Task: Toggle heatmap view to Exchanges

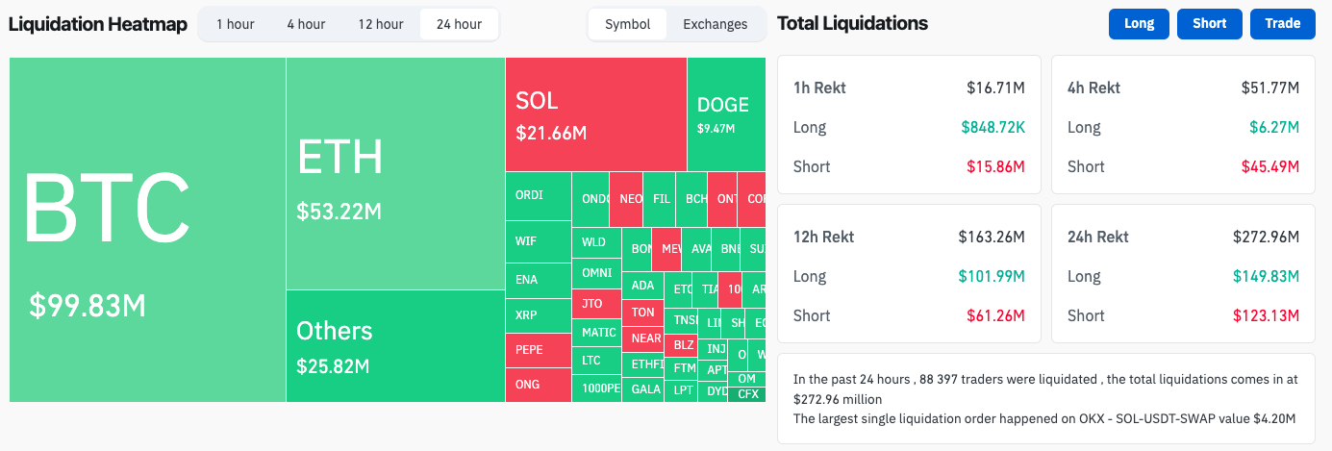Action: coord(715,24)
